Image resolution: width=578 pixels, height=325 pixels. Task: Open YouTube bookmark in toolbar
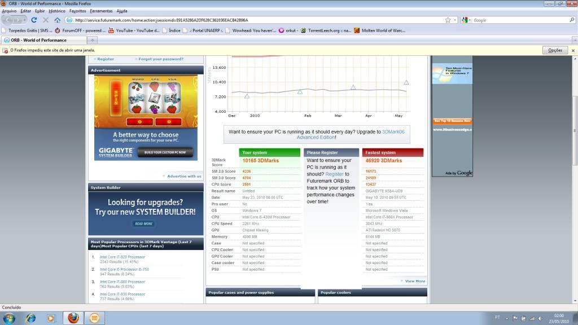click(134, 30)
